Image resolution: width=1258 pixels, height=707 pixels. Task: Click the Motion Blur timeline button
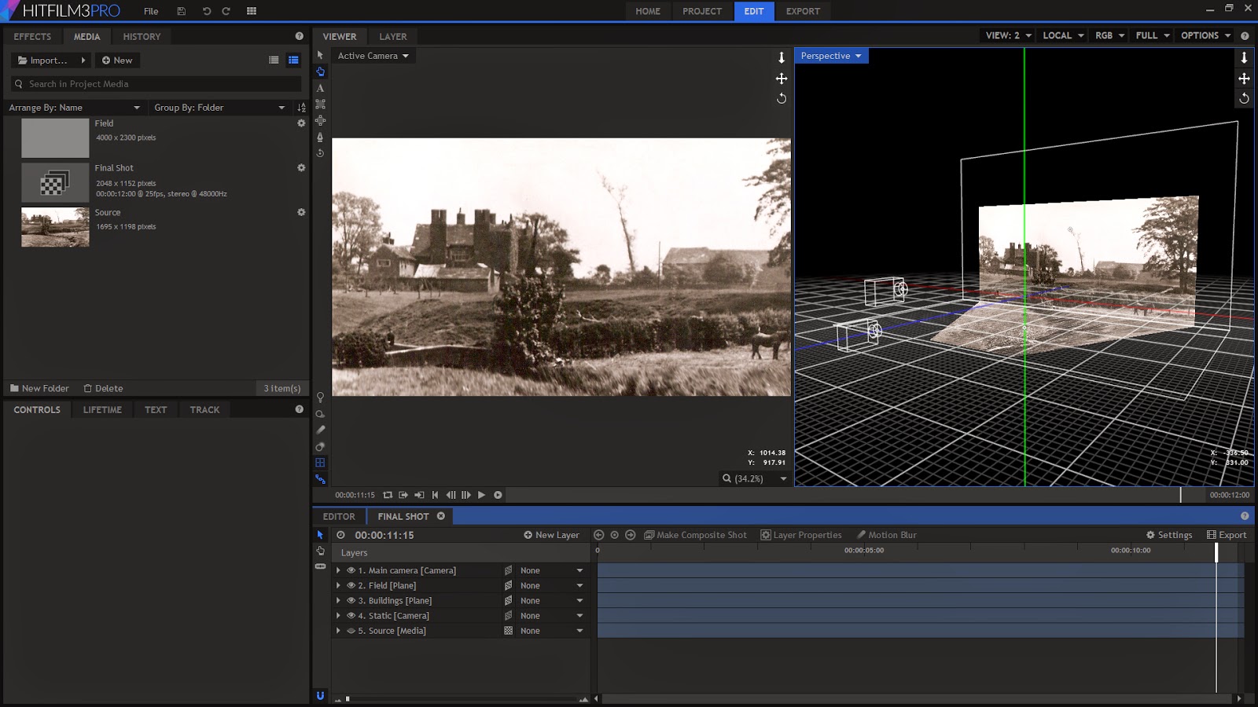[x=886, y=535]
